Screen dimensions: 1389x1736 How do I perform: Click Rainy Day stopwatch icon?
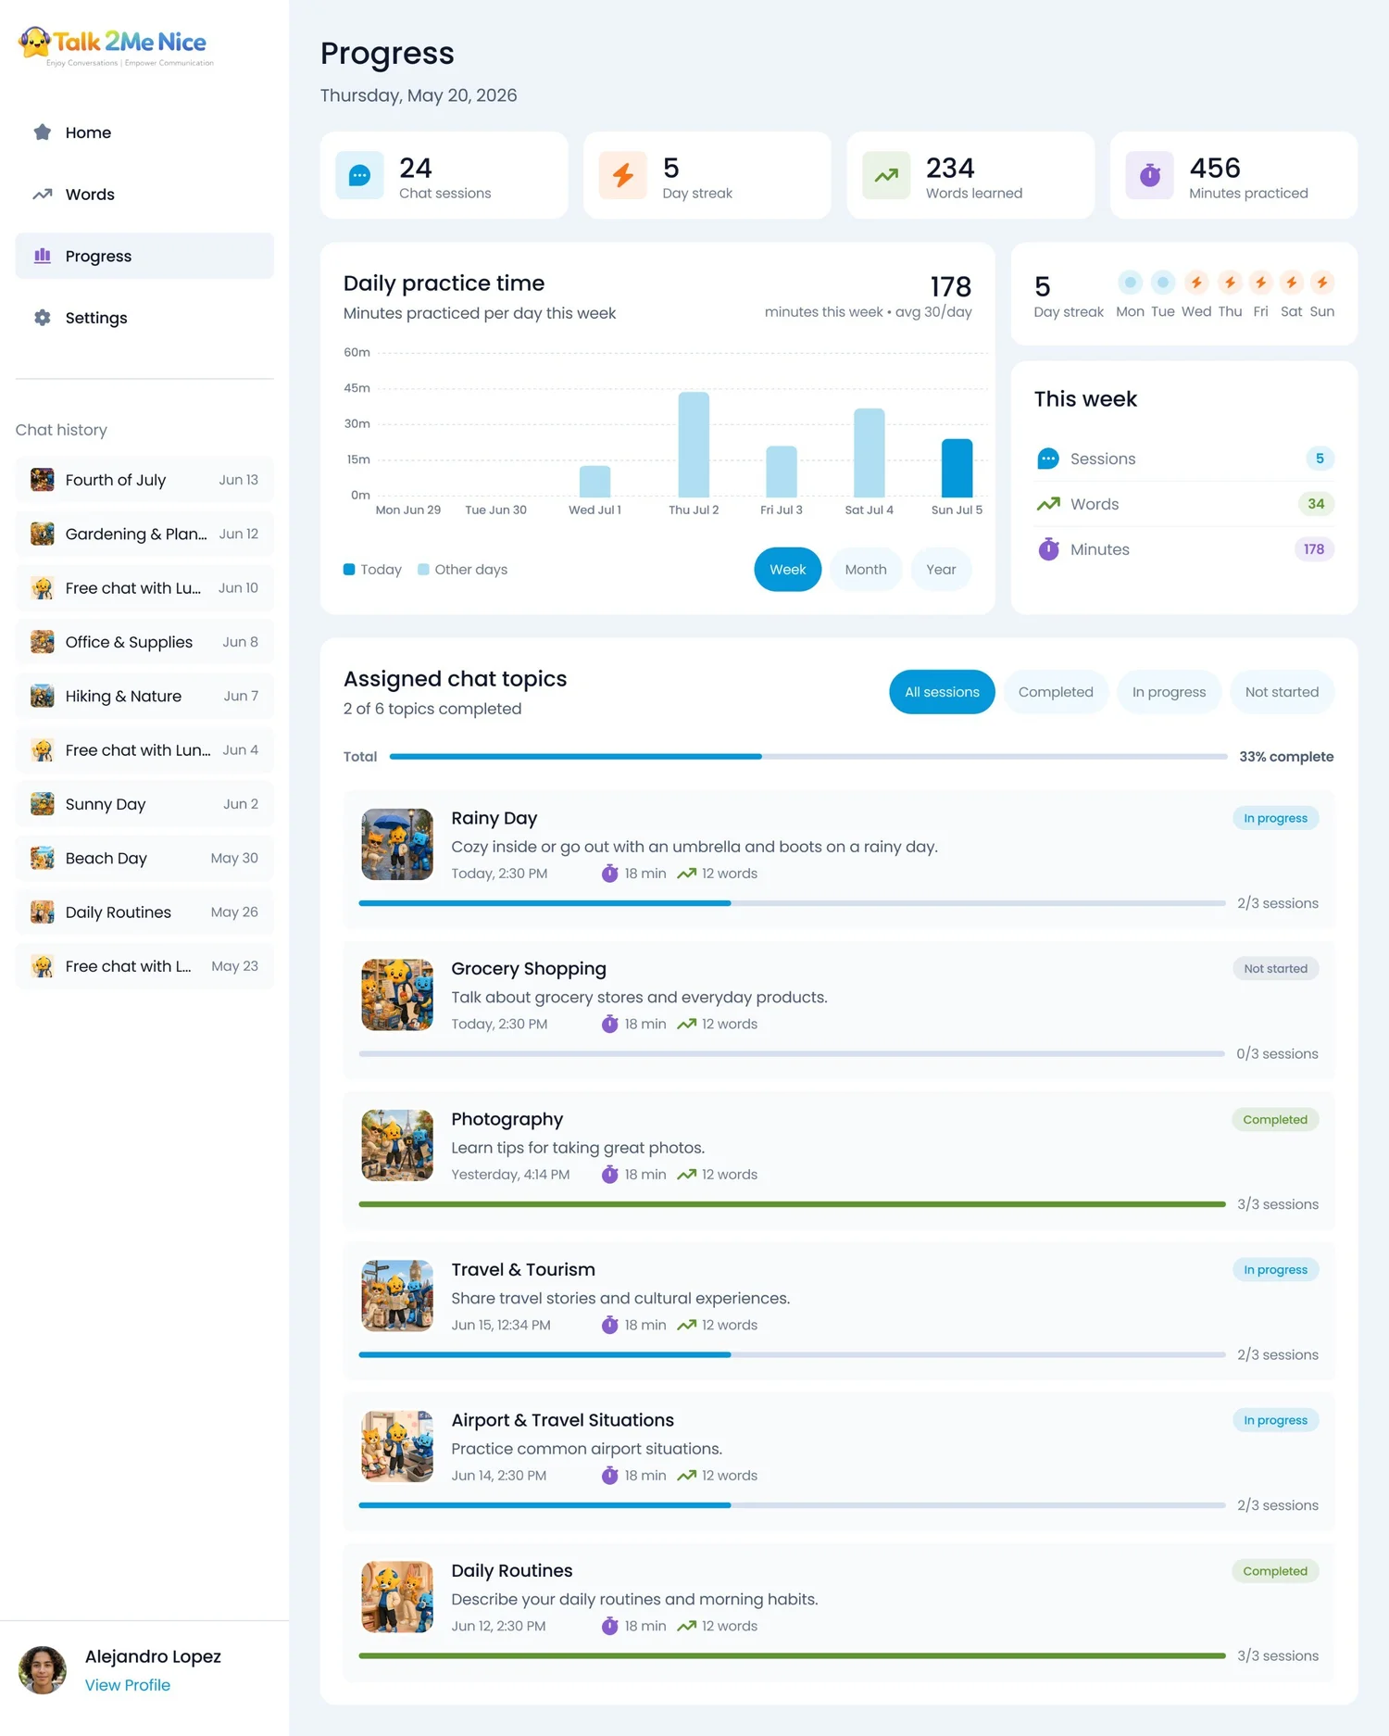[609, 874]
